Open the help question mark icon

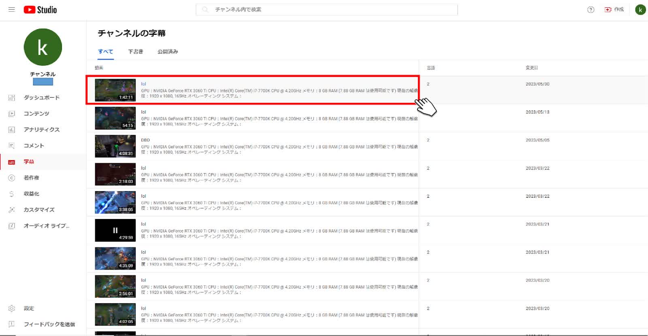point(590,10)
